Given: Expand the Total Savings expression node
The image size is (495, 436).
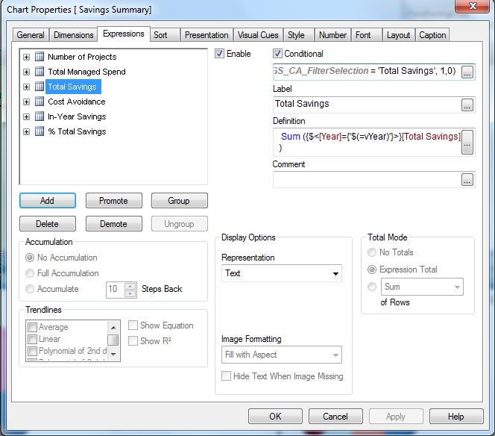Looking at the screenshot, I should point(27,87).
